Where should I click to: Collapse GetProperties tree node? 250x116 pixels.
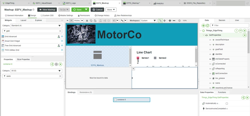pos(204,35)
